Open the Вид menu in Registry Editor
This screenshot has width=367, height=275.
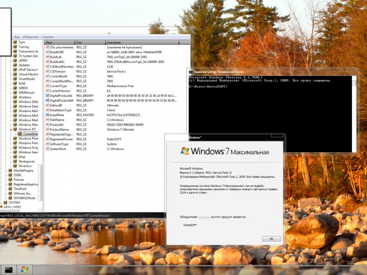pyautogui.click(x=17, y=37)
